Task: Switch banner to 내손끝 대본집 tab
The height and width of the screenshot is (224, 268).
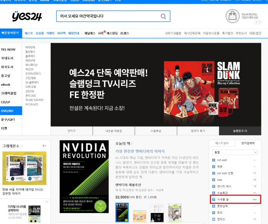Action: 114,131
